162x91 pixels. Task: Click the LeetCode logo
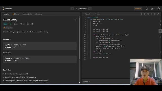coord(7,9)
